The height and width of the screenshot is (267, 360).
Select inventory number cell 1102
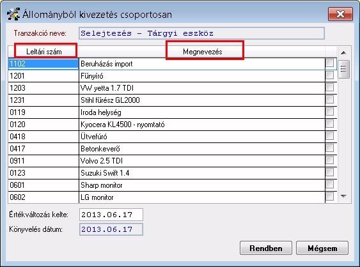[x=43, y=64]
